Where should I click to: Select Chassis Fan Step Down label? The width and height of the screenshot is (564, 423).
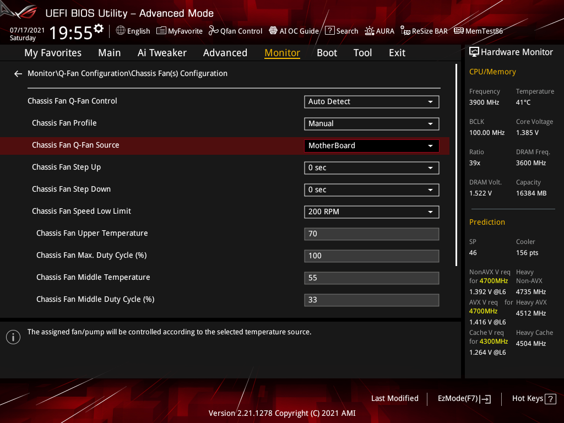[71, 189]
